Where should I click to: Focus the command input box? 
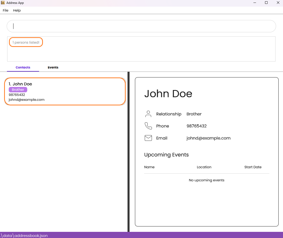[x=141, y=26]
